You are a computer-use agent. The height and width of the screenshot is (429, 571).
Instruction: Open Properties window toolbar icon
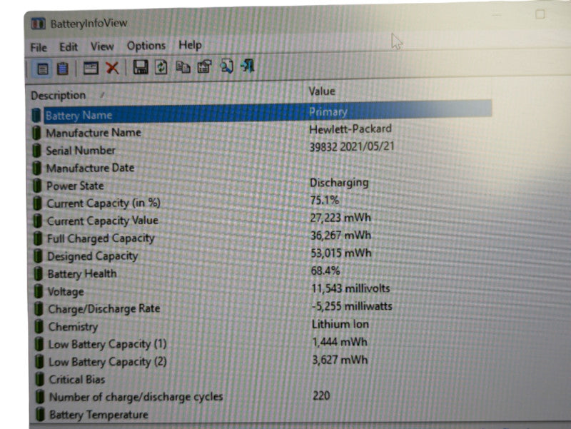[x=91, y=68]
